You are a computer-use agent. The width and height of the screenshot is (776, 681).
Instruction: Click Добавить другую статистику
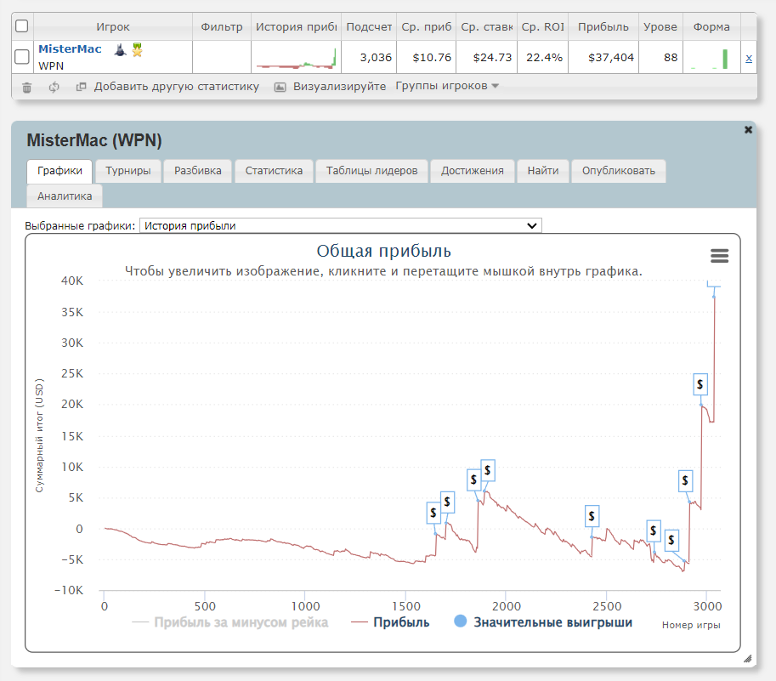pos(176,86)
